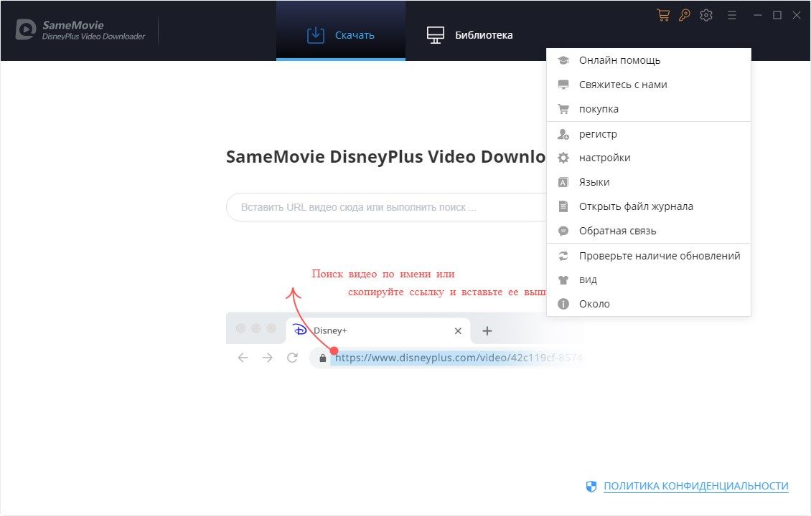This screenshot has width=811, height=516.
Task: Select Языки menu entry
Action: (x=649, y=182)
